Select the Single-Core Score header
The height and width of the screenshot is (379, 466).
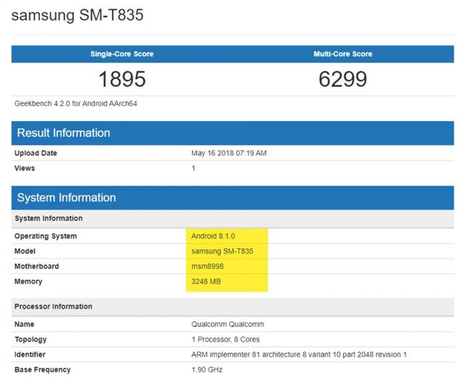coord(122,54)
